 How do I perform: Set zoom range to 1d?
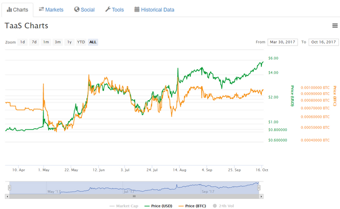pyautogui.click(x=22, y=42)
